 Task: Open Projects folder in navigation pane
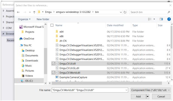[28, 32]
